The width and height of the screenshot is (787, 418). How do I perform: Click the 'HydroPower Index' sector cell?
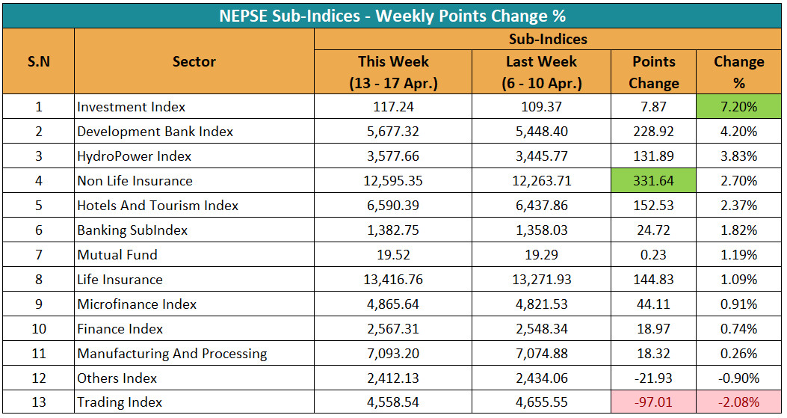[x=135, y=156]
